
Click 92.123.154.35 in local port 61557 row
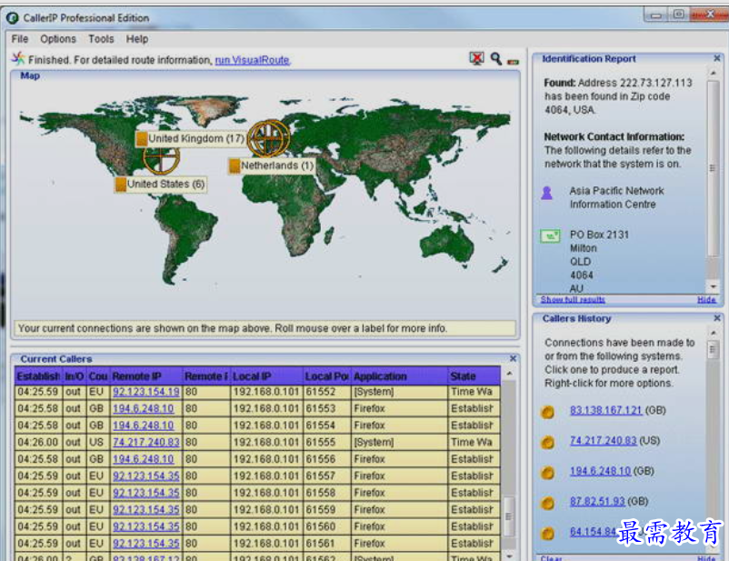(x=146, y=476)
